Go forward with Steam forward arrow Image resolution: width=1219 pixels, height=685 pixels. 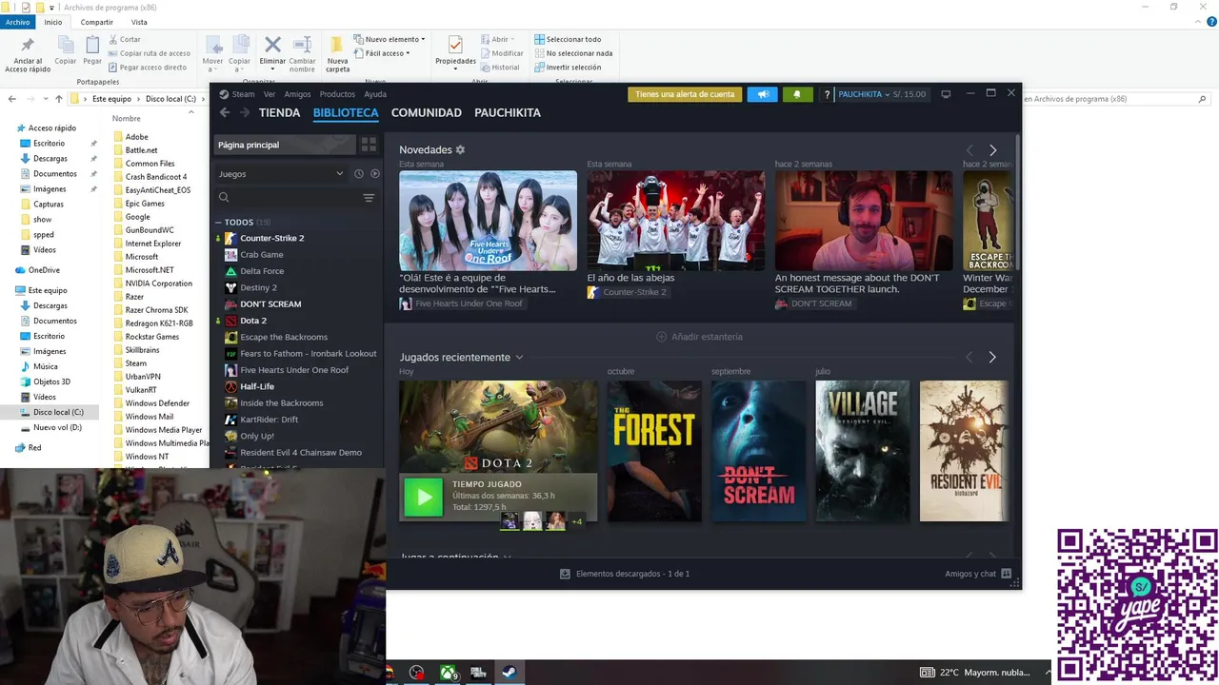pos(245,112)
